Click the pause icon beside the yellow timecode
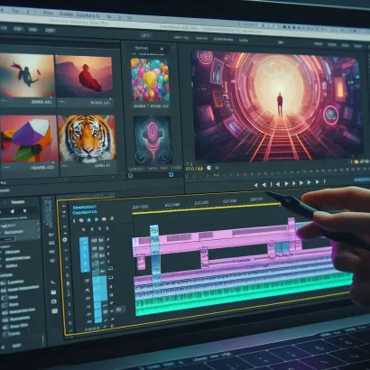This screenshot has height=370, width=370. coord(217,168)
